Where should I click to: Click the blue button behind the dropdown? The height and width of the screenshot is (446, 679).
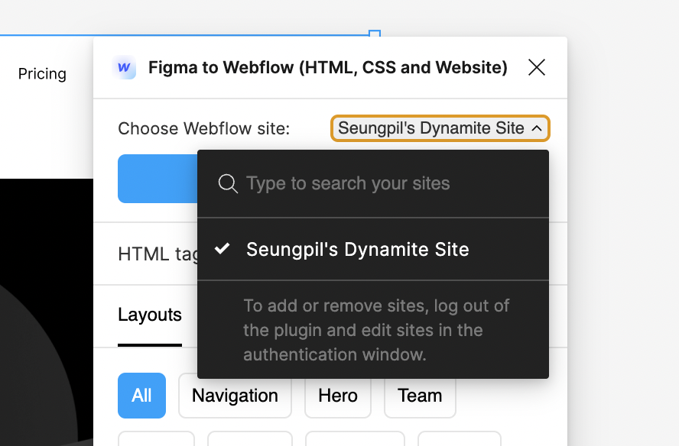point(157,179)
